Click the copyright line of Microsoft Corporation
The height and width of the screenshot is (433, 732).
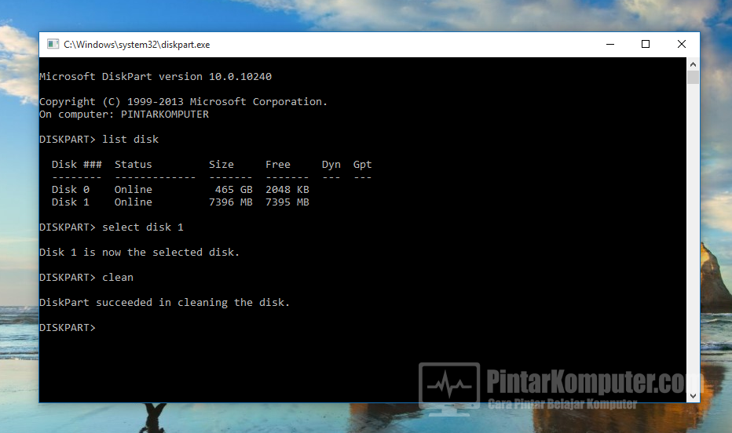click(x=184, y=102)
